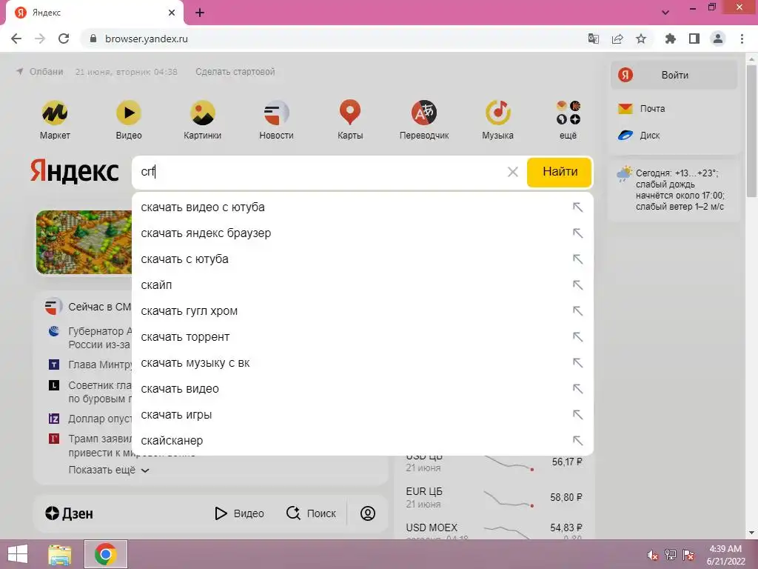Open a new browser tab

pos(200,13)
